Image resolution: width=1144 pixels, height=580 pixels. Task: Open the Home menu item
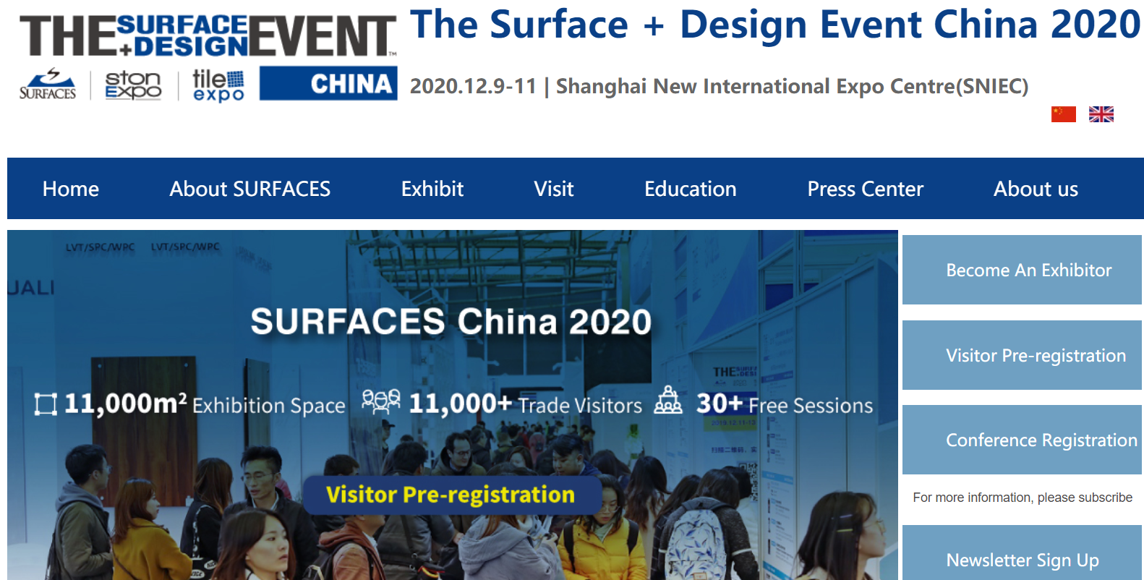pos(71,189)
